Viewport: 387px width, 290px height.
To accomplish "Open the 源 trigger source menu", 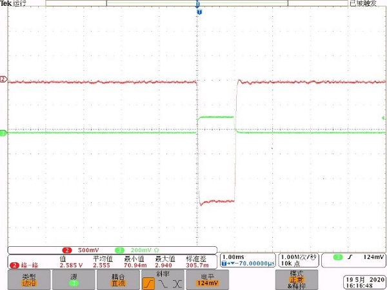I will tap(73, 280).
